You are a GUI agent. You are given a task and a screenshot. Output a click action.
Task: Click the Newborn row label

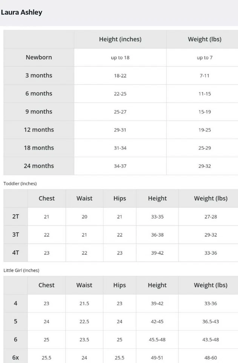point(39,57)
